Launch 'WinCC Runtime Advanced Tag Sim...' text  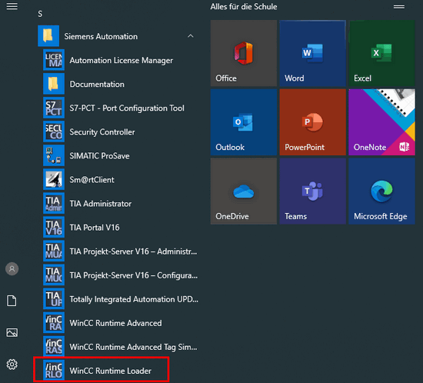tap(133, 347)
